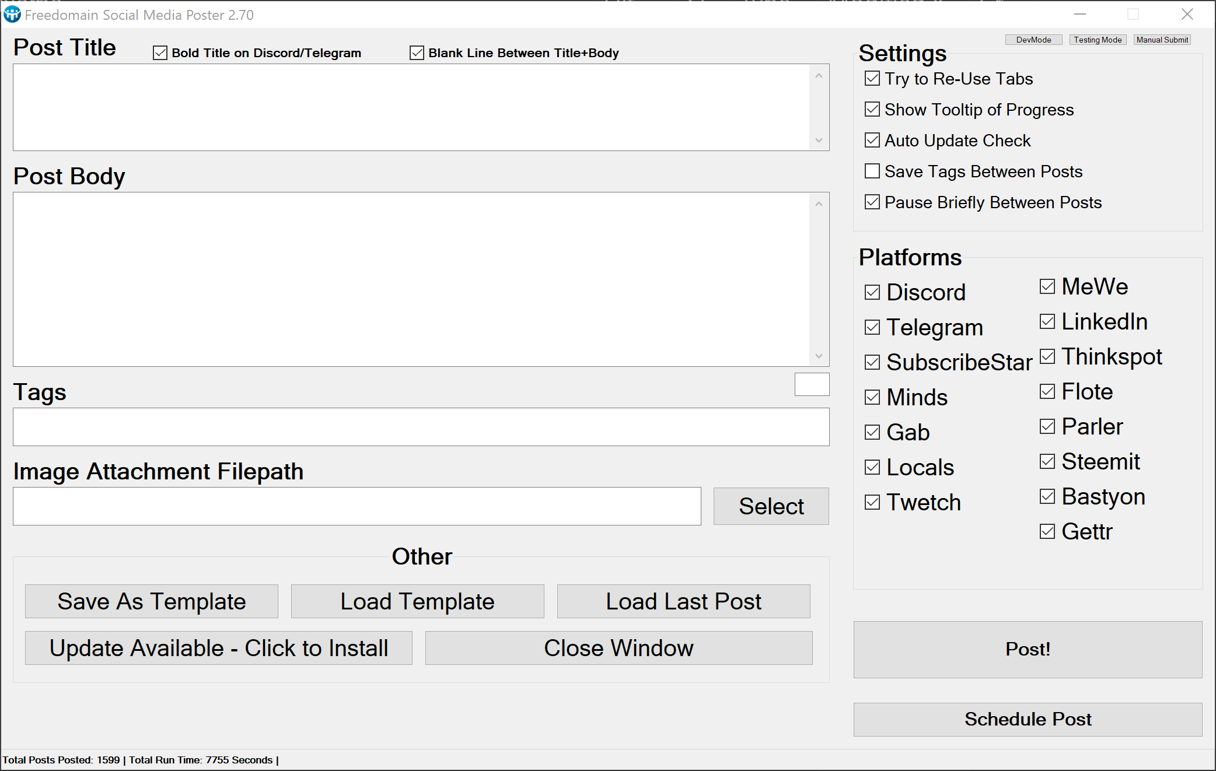Close the Social Media Poster window

pos(1187,15)
